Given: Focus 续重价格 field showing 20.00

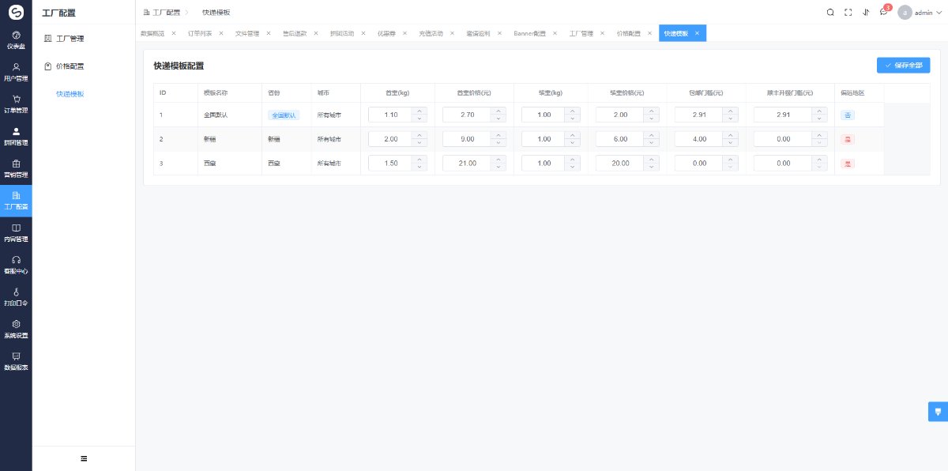Looking at the screenshot, I should [x=620, y=164].
